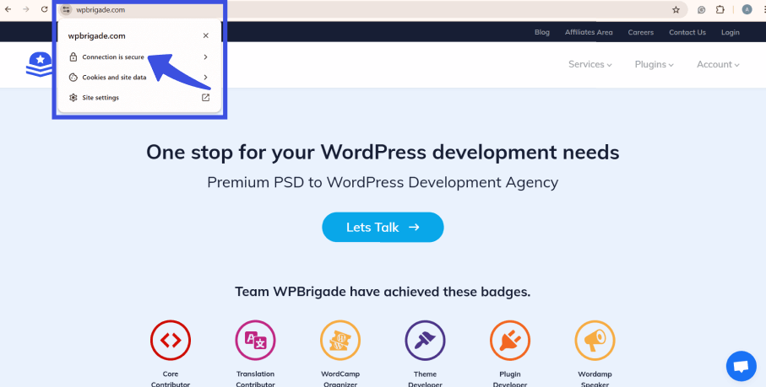Expand Cookies and site data chevron

[206, 77]
